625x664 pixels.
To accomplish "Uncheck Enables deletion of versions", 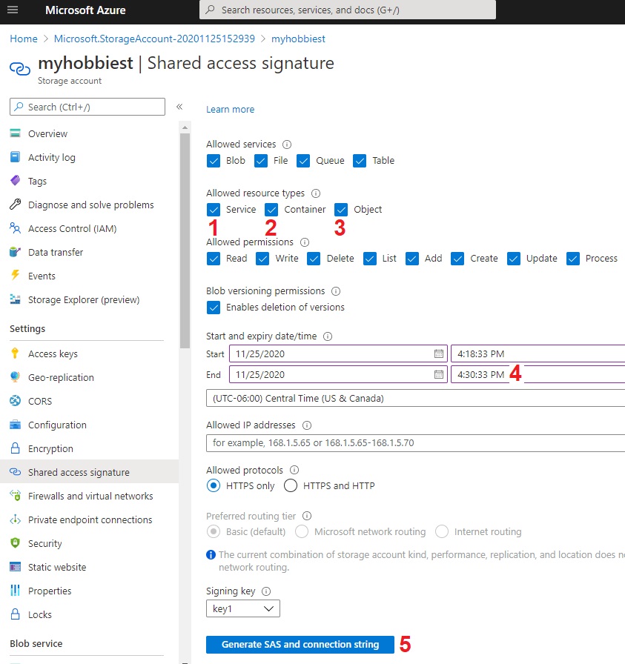I will point(214,308).
